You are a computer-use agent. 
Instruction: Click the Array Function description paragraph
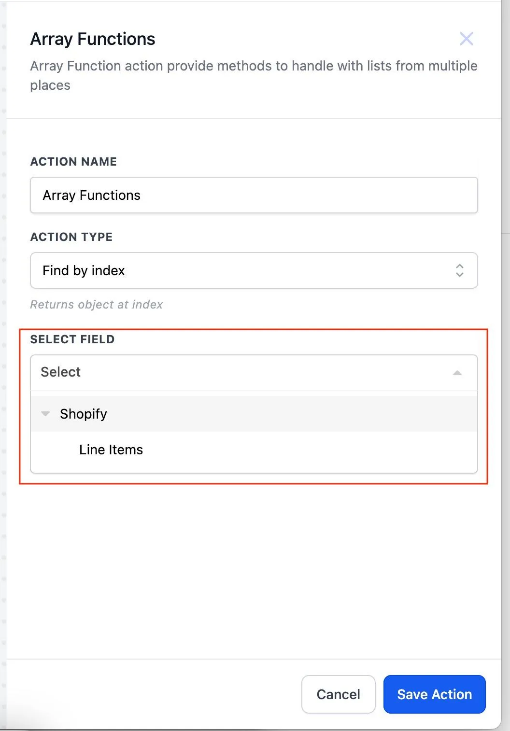pyautogui.click(x=254, y=75)
